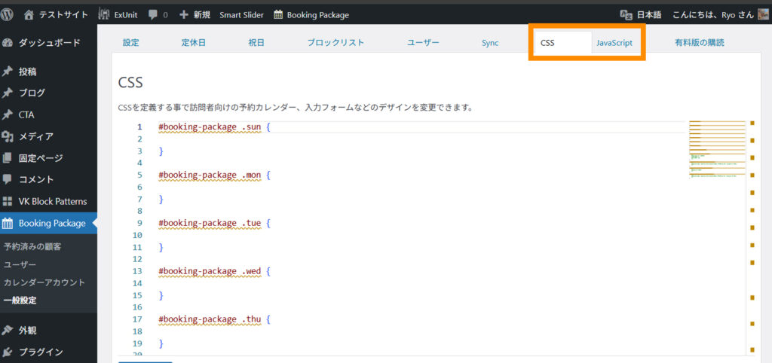Open the comments bubble in admin bar

[155, 14]
